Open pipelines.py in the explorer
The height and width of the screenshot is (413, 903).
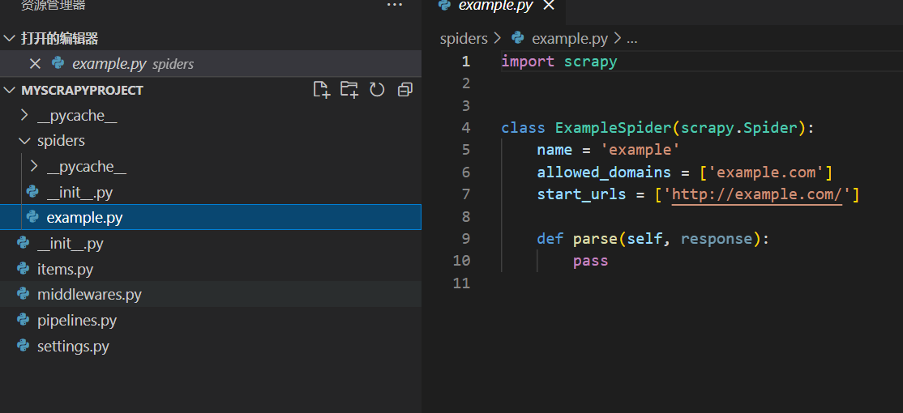pos(211,321)
